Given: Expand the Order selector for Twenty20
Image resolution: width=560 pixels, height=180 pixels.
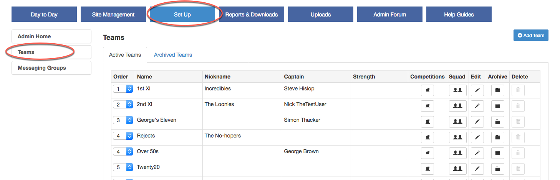Looking at the screenshot, I should coord(123,167).
